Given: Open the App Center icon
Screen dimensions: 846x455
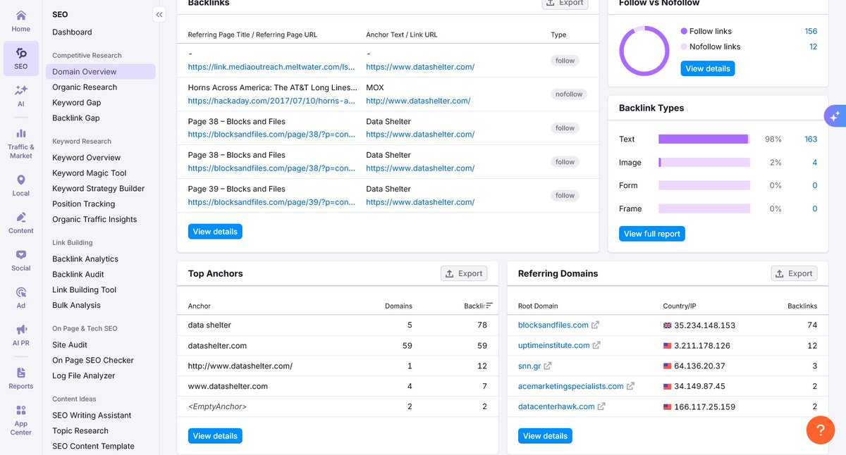Looking at the screenshot, I should (x=21, y=410).
